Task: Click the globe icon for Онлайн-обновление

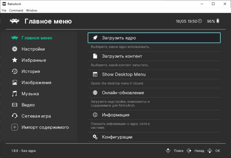Action: [95, 93]
